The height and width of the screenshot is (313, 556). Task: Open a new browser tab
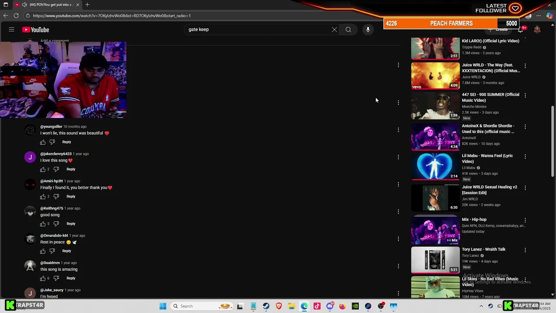pos(87,5)
